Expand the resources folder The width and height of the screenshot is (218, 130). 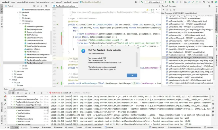coord(12,71)
